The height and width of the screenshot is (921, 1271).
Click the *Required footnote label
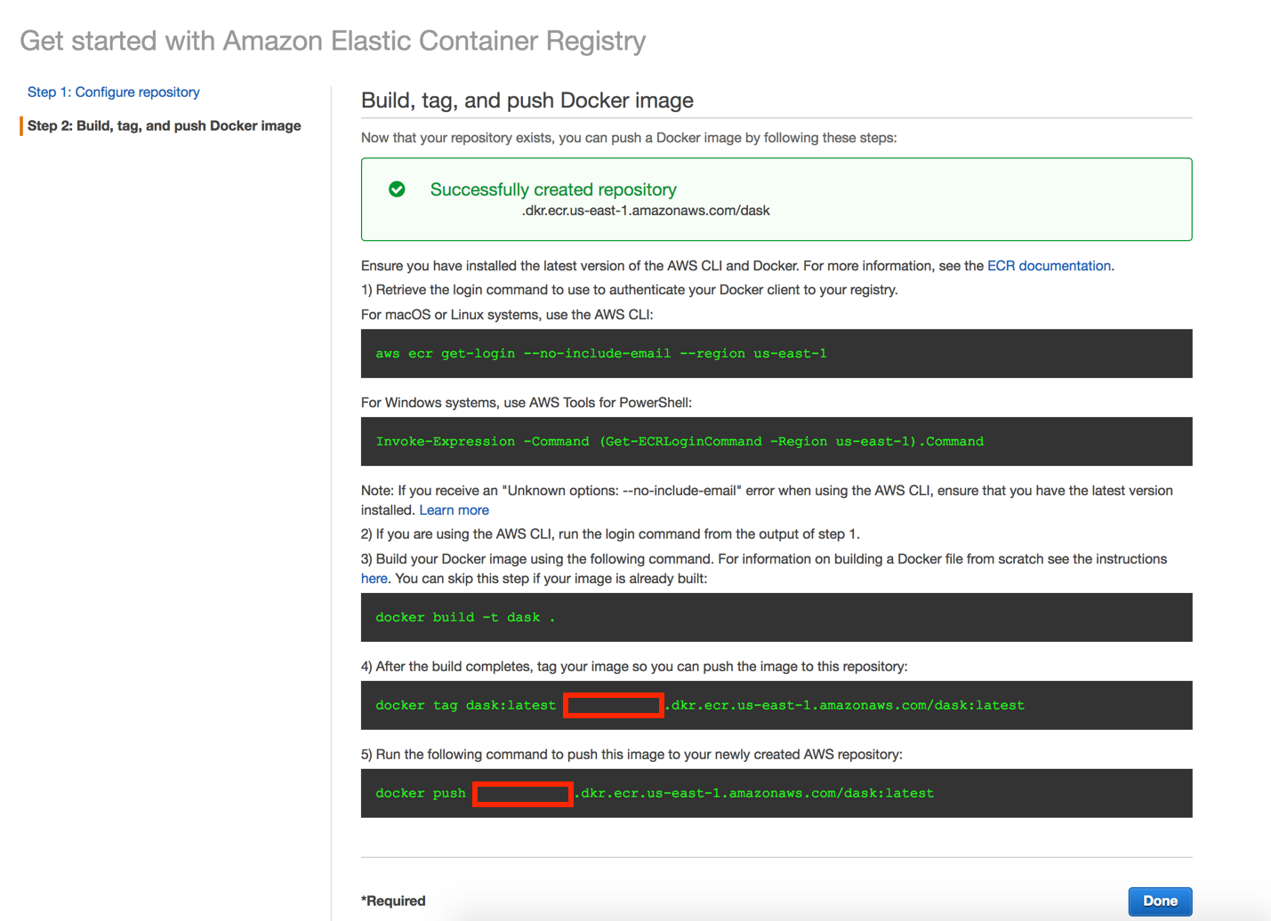coord(393,901)
